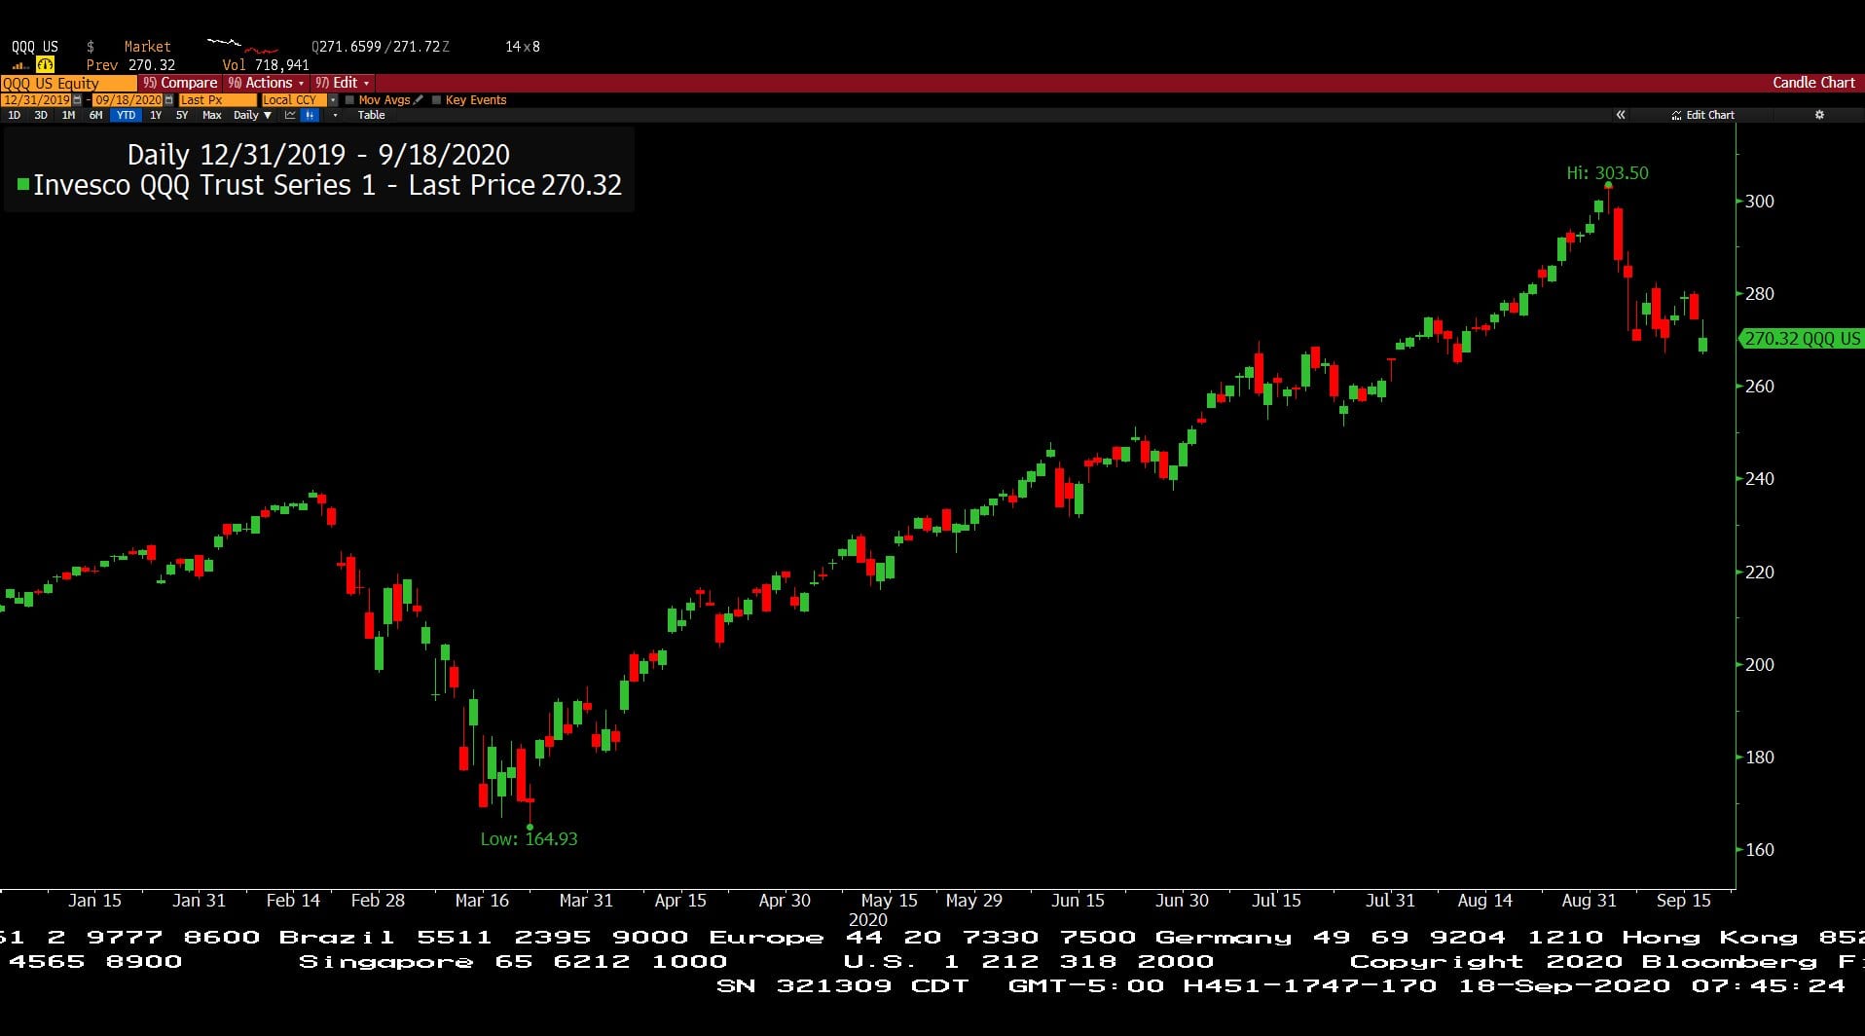Screen dimensions: 1865x1036
Task: Switch to line chart type icon
Action: [x=290, y=115]
